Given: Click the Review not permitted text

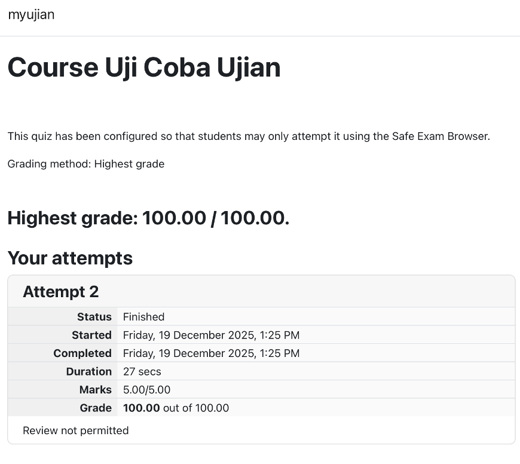Looking at the screenshot, I should [x=76, y=431].
